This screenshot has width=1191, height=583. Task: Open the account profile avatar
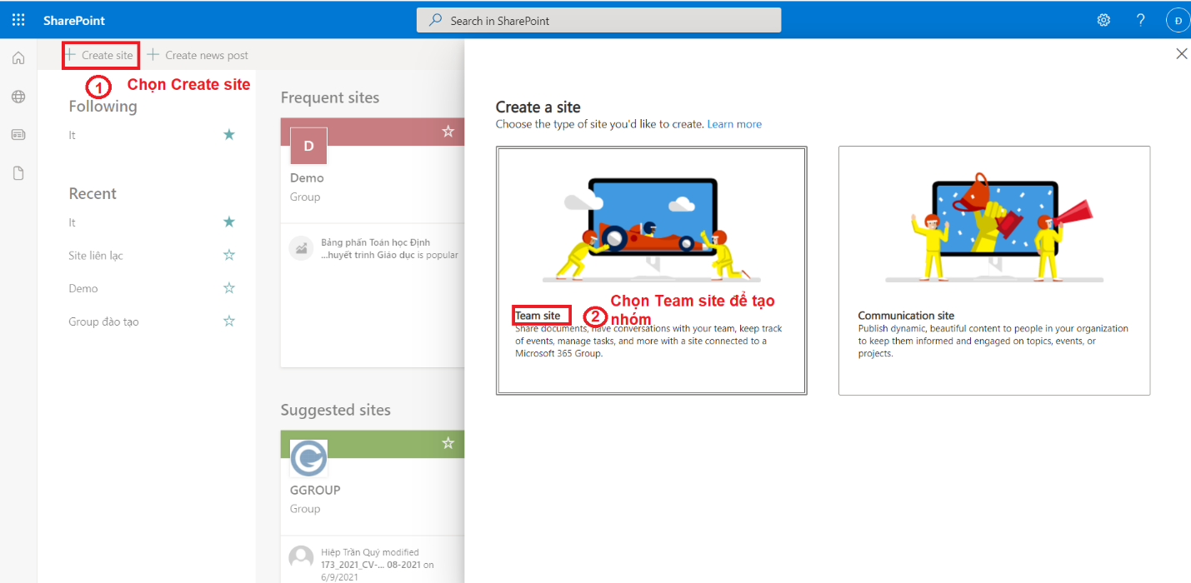coord(1178,20)
